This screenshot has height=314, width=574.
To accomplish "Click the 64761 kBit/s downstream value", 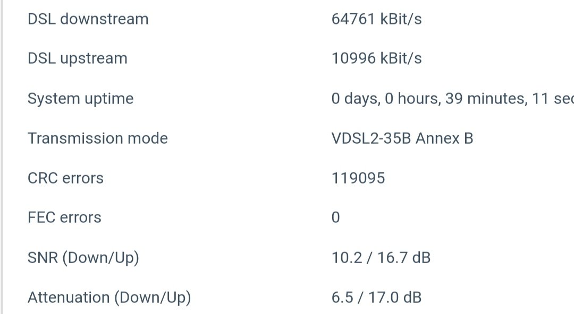I will click(376, 19).
